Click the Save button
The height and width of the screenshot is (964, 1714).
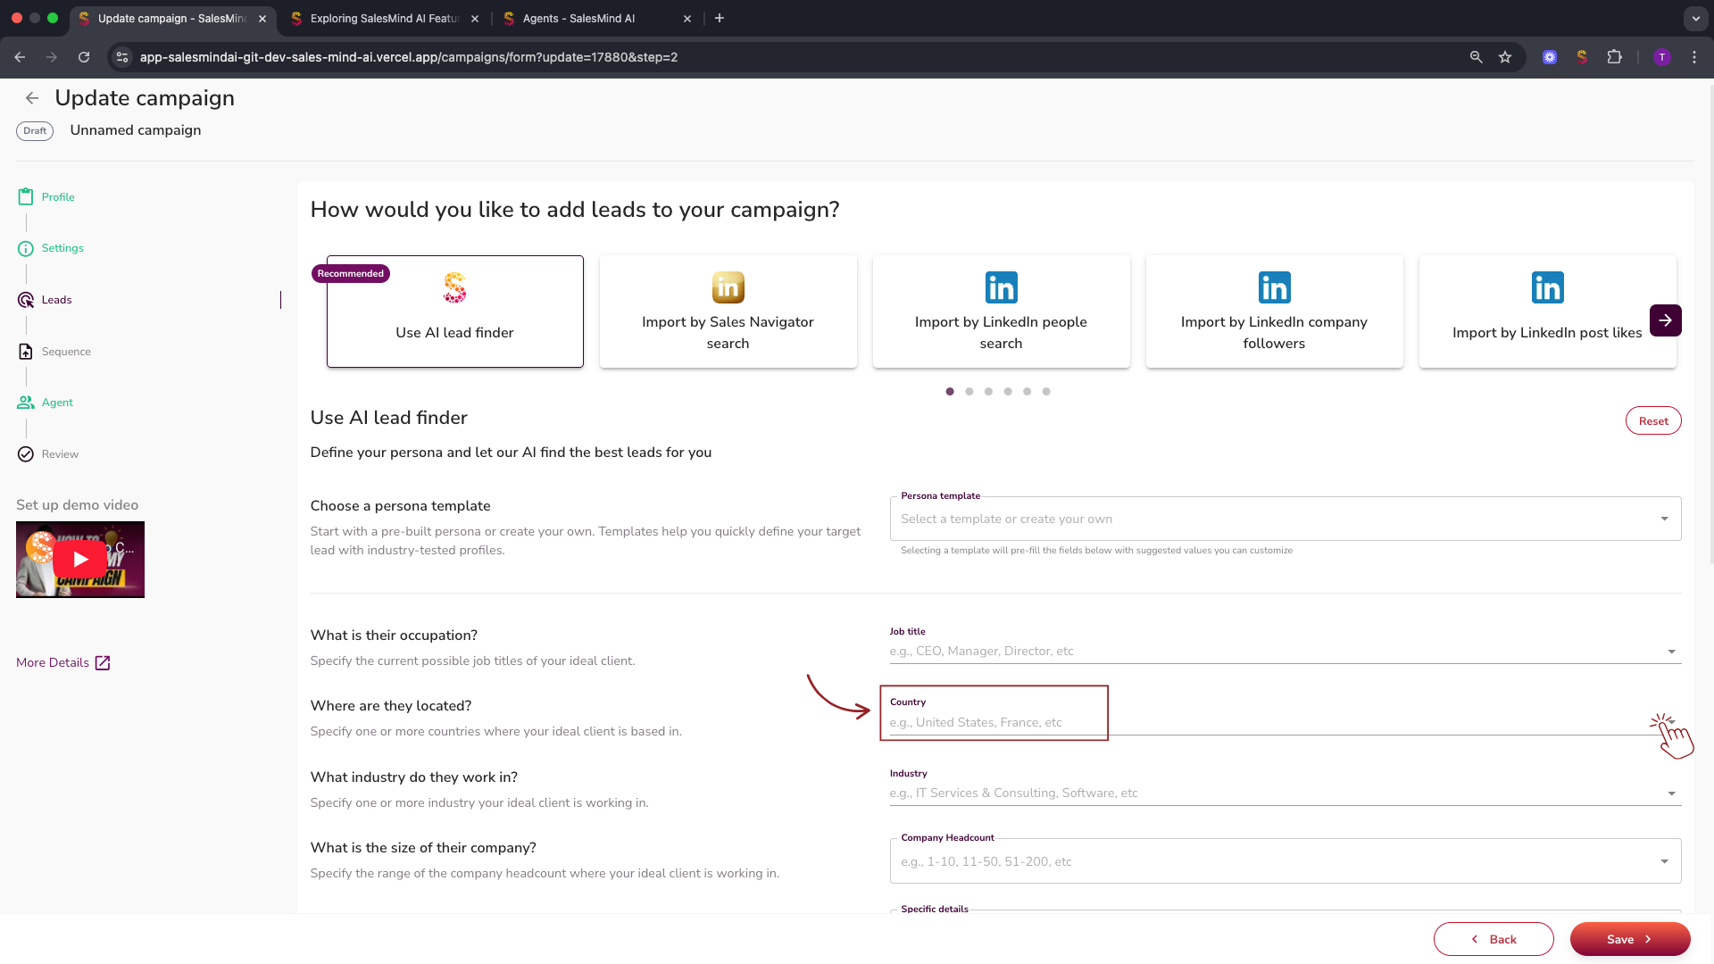[1629, 939]
